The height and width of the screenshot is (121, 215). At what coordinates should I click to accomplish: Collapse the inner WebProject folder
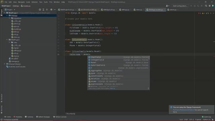point(7,40)
